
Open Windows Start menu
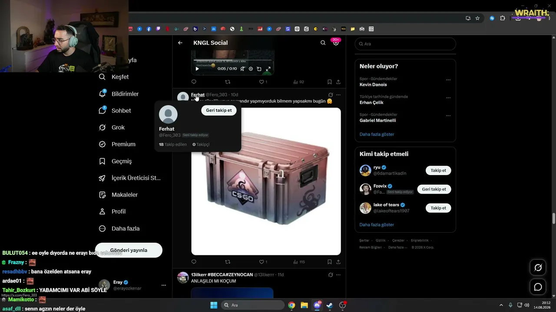pos(214,305)
